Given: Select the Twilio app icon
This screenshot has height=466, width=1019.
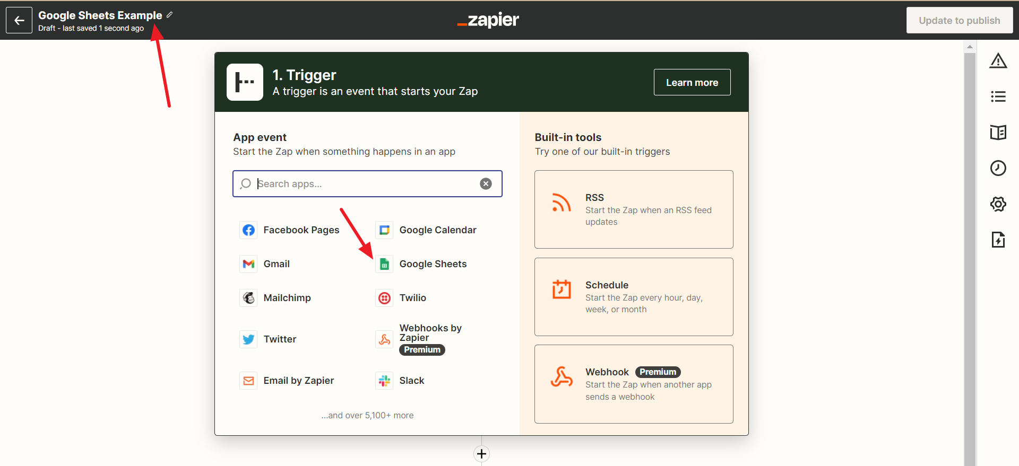Looking at the screenshot, I should click(384, 298).
